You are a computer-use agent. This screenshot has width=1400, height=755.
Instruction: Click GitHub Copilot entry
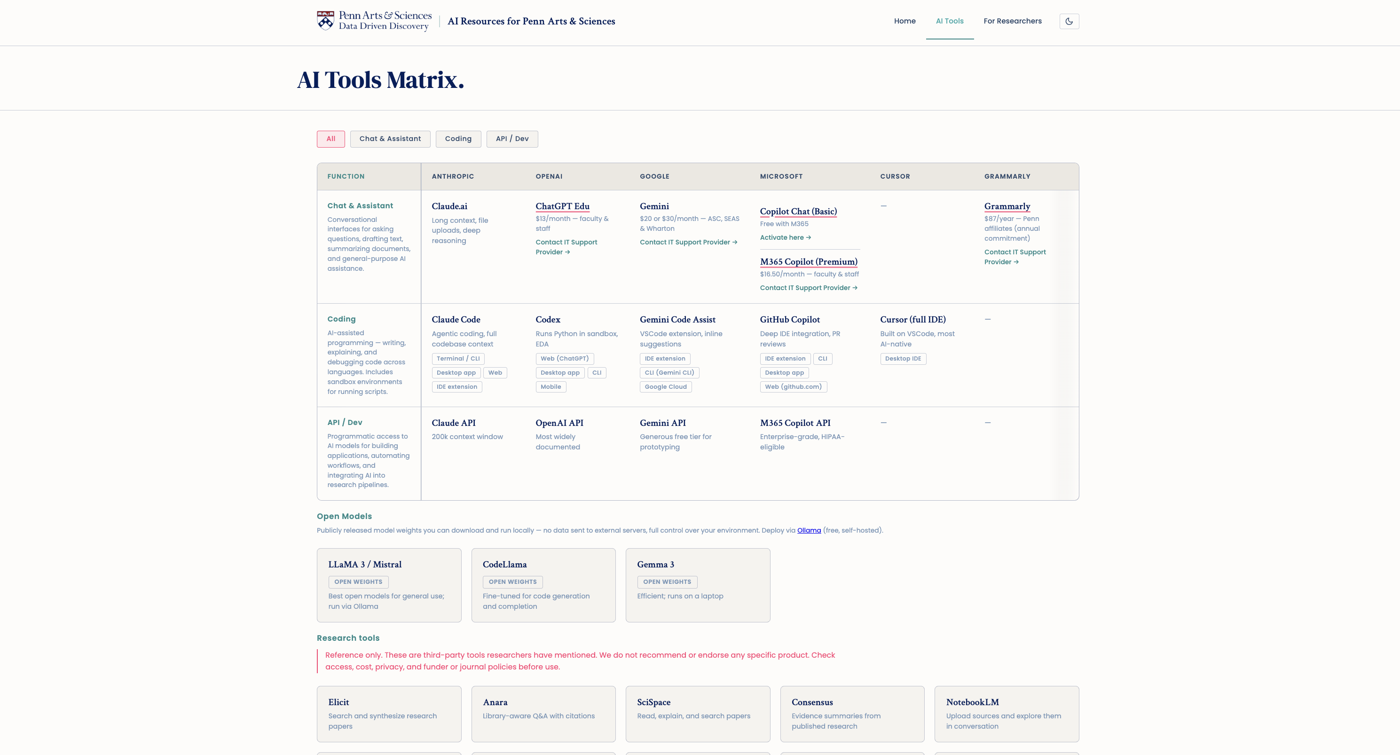coord(790,320)
